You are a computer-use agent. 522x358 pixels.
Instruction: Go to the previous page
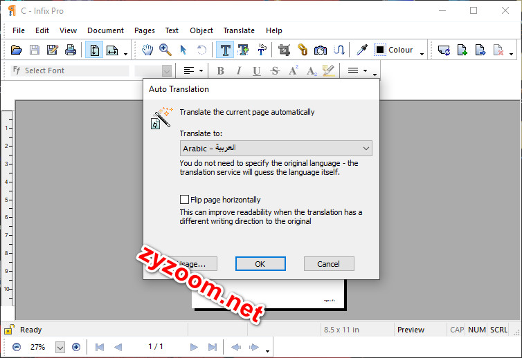[x=118, y=347]
